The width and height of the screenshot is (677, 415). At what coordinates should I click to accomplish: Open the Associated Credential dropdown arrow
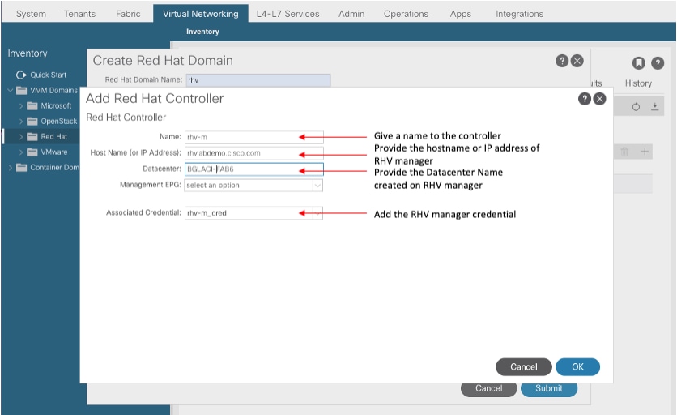(x=317, y=213)
